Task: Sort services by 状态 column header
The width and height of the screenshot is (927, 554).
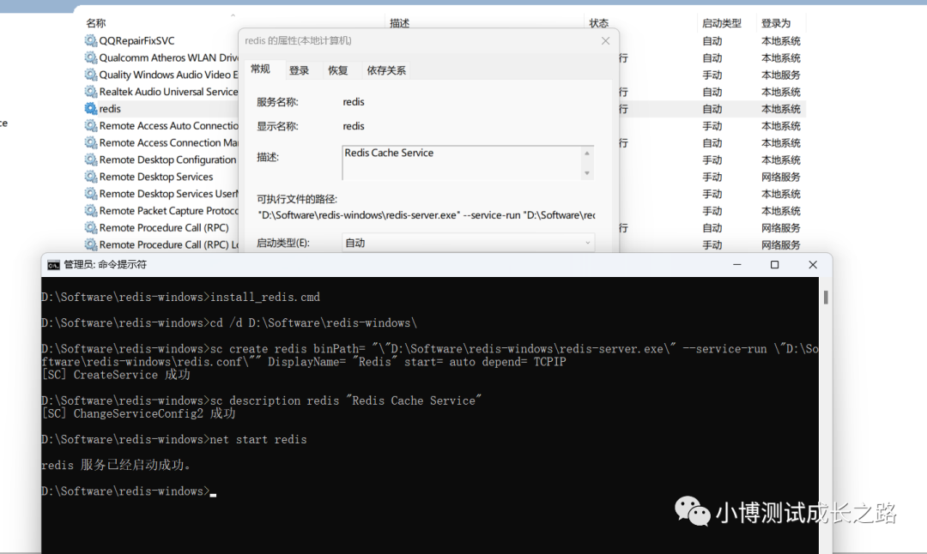Action: click(599, 23)
